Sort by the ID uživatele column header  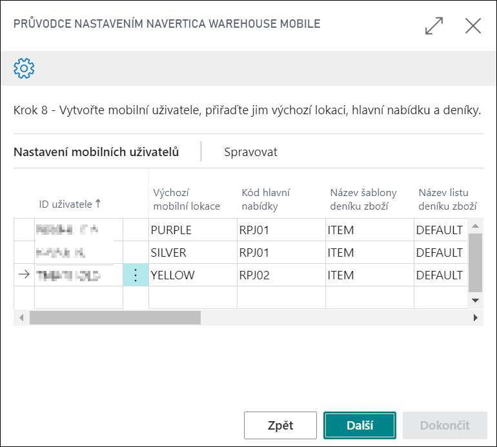[x=70, y=204]
